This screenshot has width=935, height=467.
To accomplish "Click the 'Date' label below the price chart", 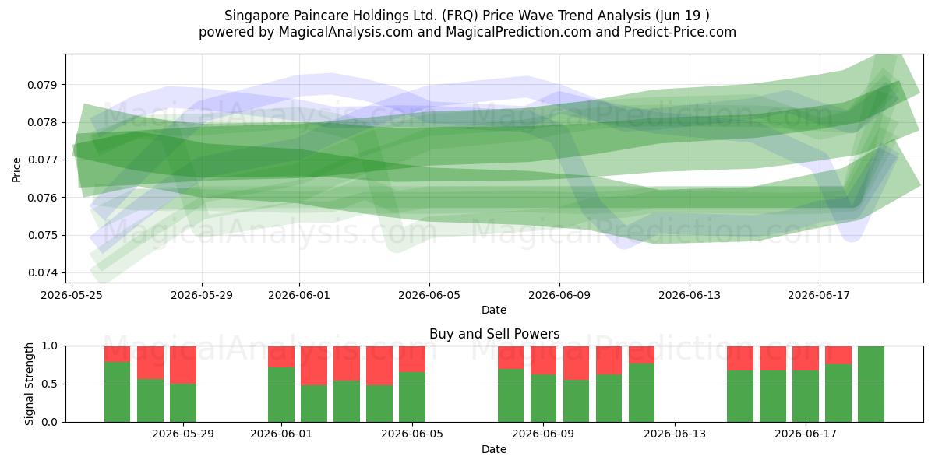I will click(x=494, y=310).
